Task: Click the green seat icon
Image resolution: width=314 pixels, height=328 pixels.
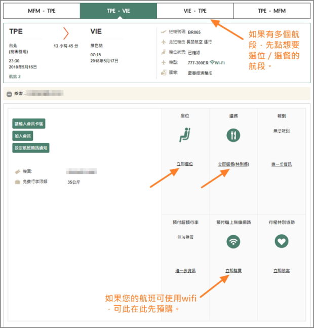Action: [185, 135]
